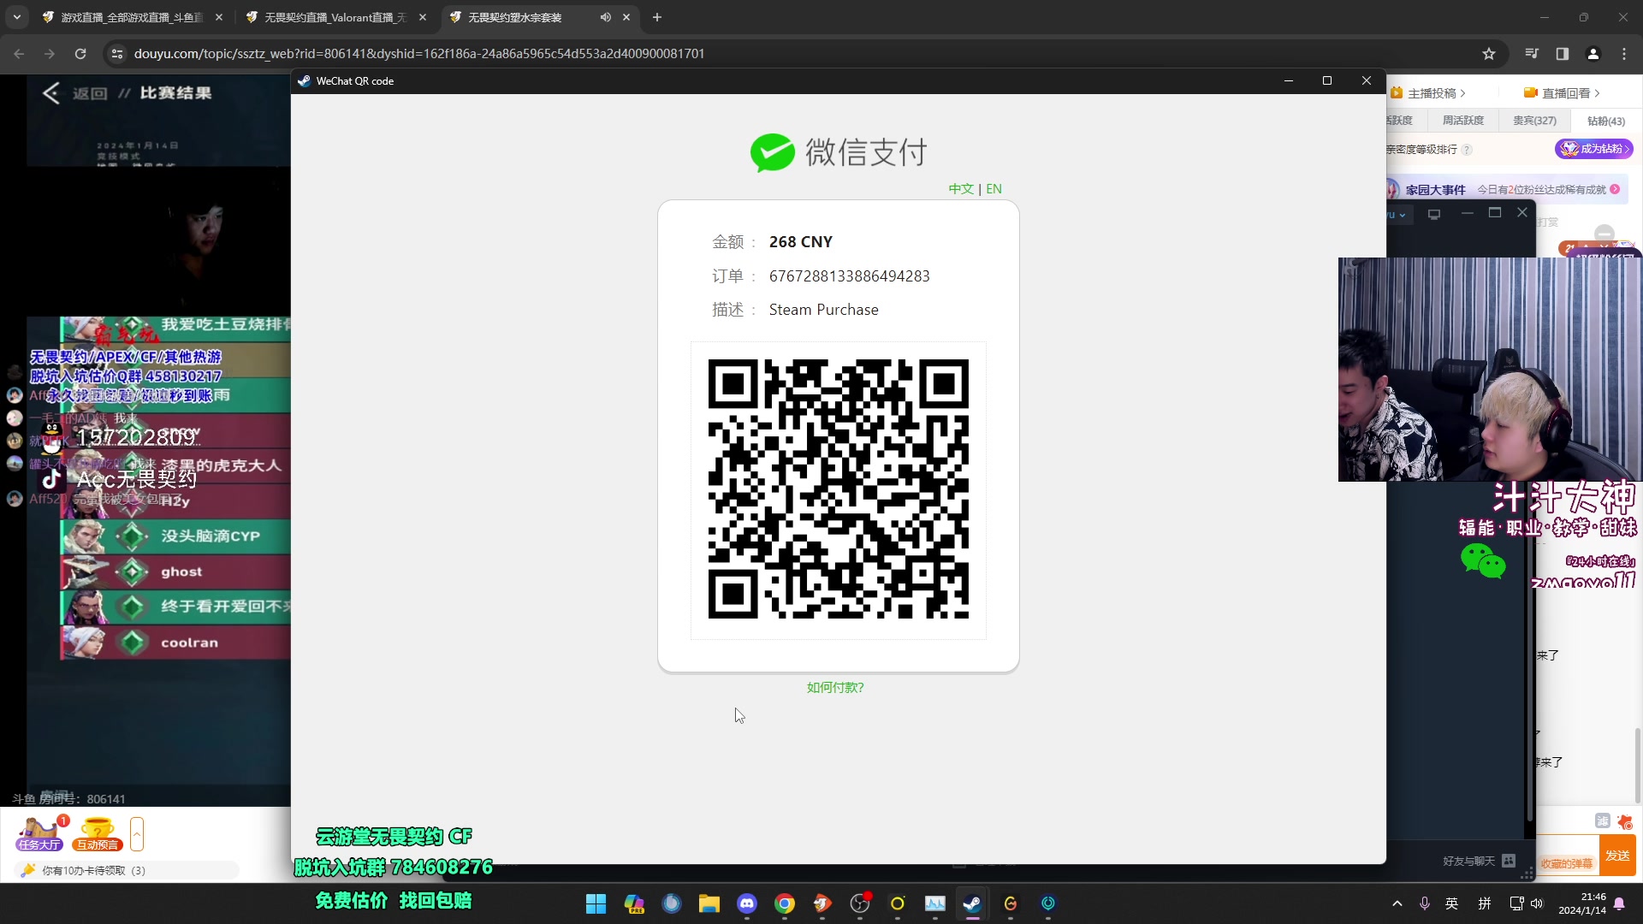Bookmark this page with the star icon

pos(1489,53)
